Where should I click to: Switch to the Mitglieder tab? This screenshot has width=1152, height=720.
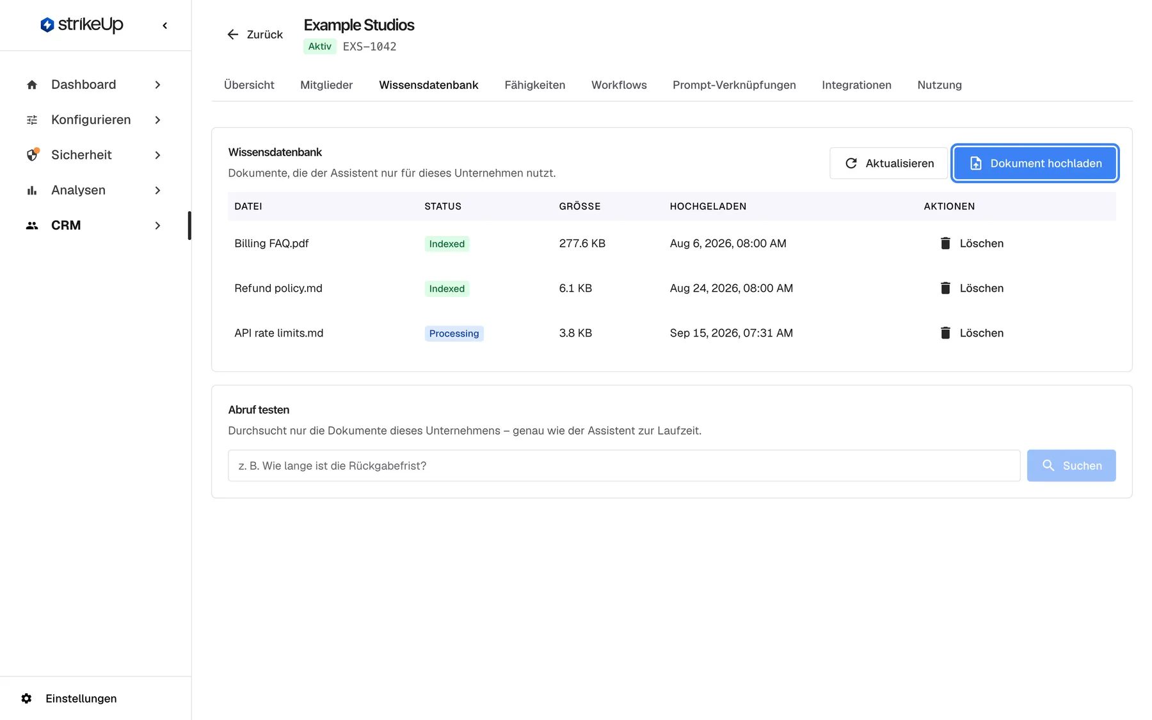[326, 85]
